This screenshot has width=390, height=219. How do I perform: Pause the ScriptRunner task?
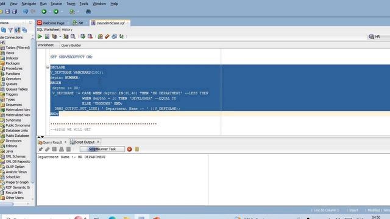[136, 149]
